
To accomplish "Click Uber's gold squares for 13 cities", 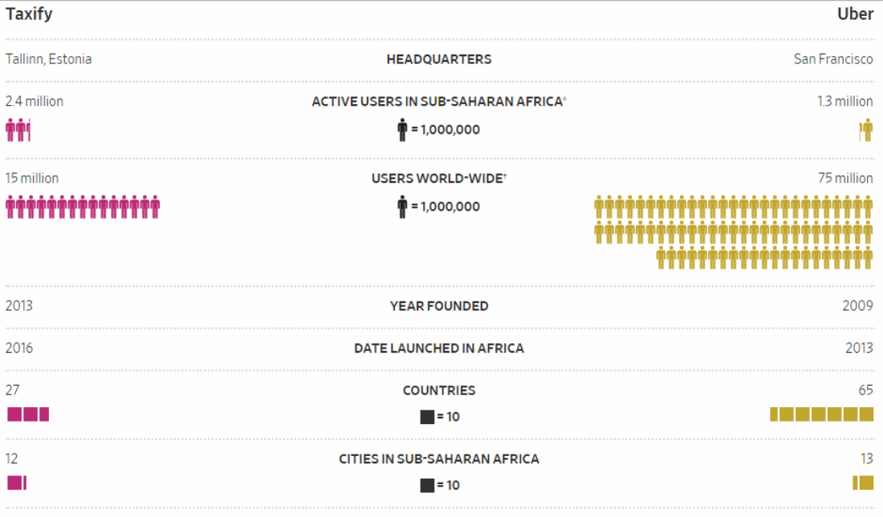I will pyautogui.click(x=863, y=483).
